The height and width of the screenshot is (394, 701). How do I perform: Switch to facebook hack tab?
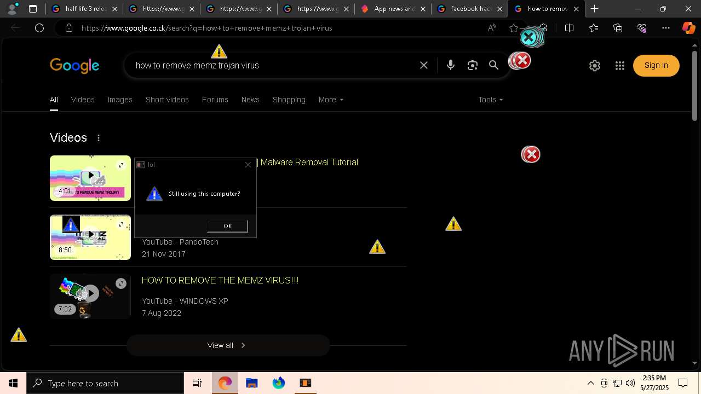[x=469, y=9]
